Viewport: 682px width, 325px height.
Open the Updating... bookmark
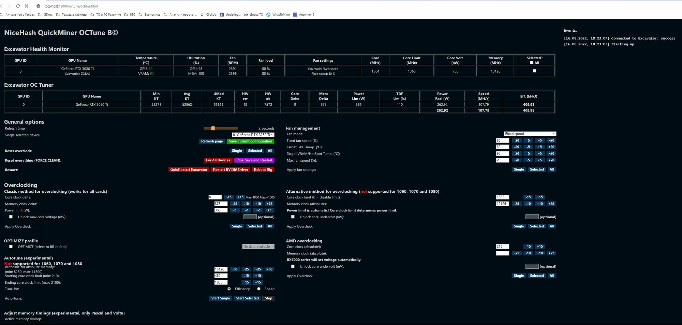point(230,15)
